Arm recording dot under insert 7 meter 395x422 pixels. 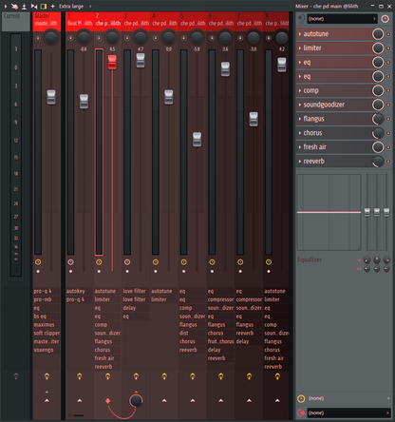pyautogui.click(x=240, y=272)
